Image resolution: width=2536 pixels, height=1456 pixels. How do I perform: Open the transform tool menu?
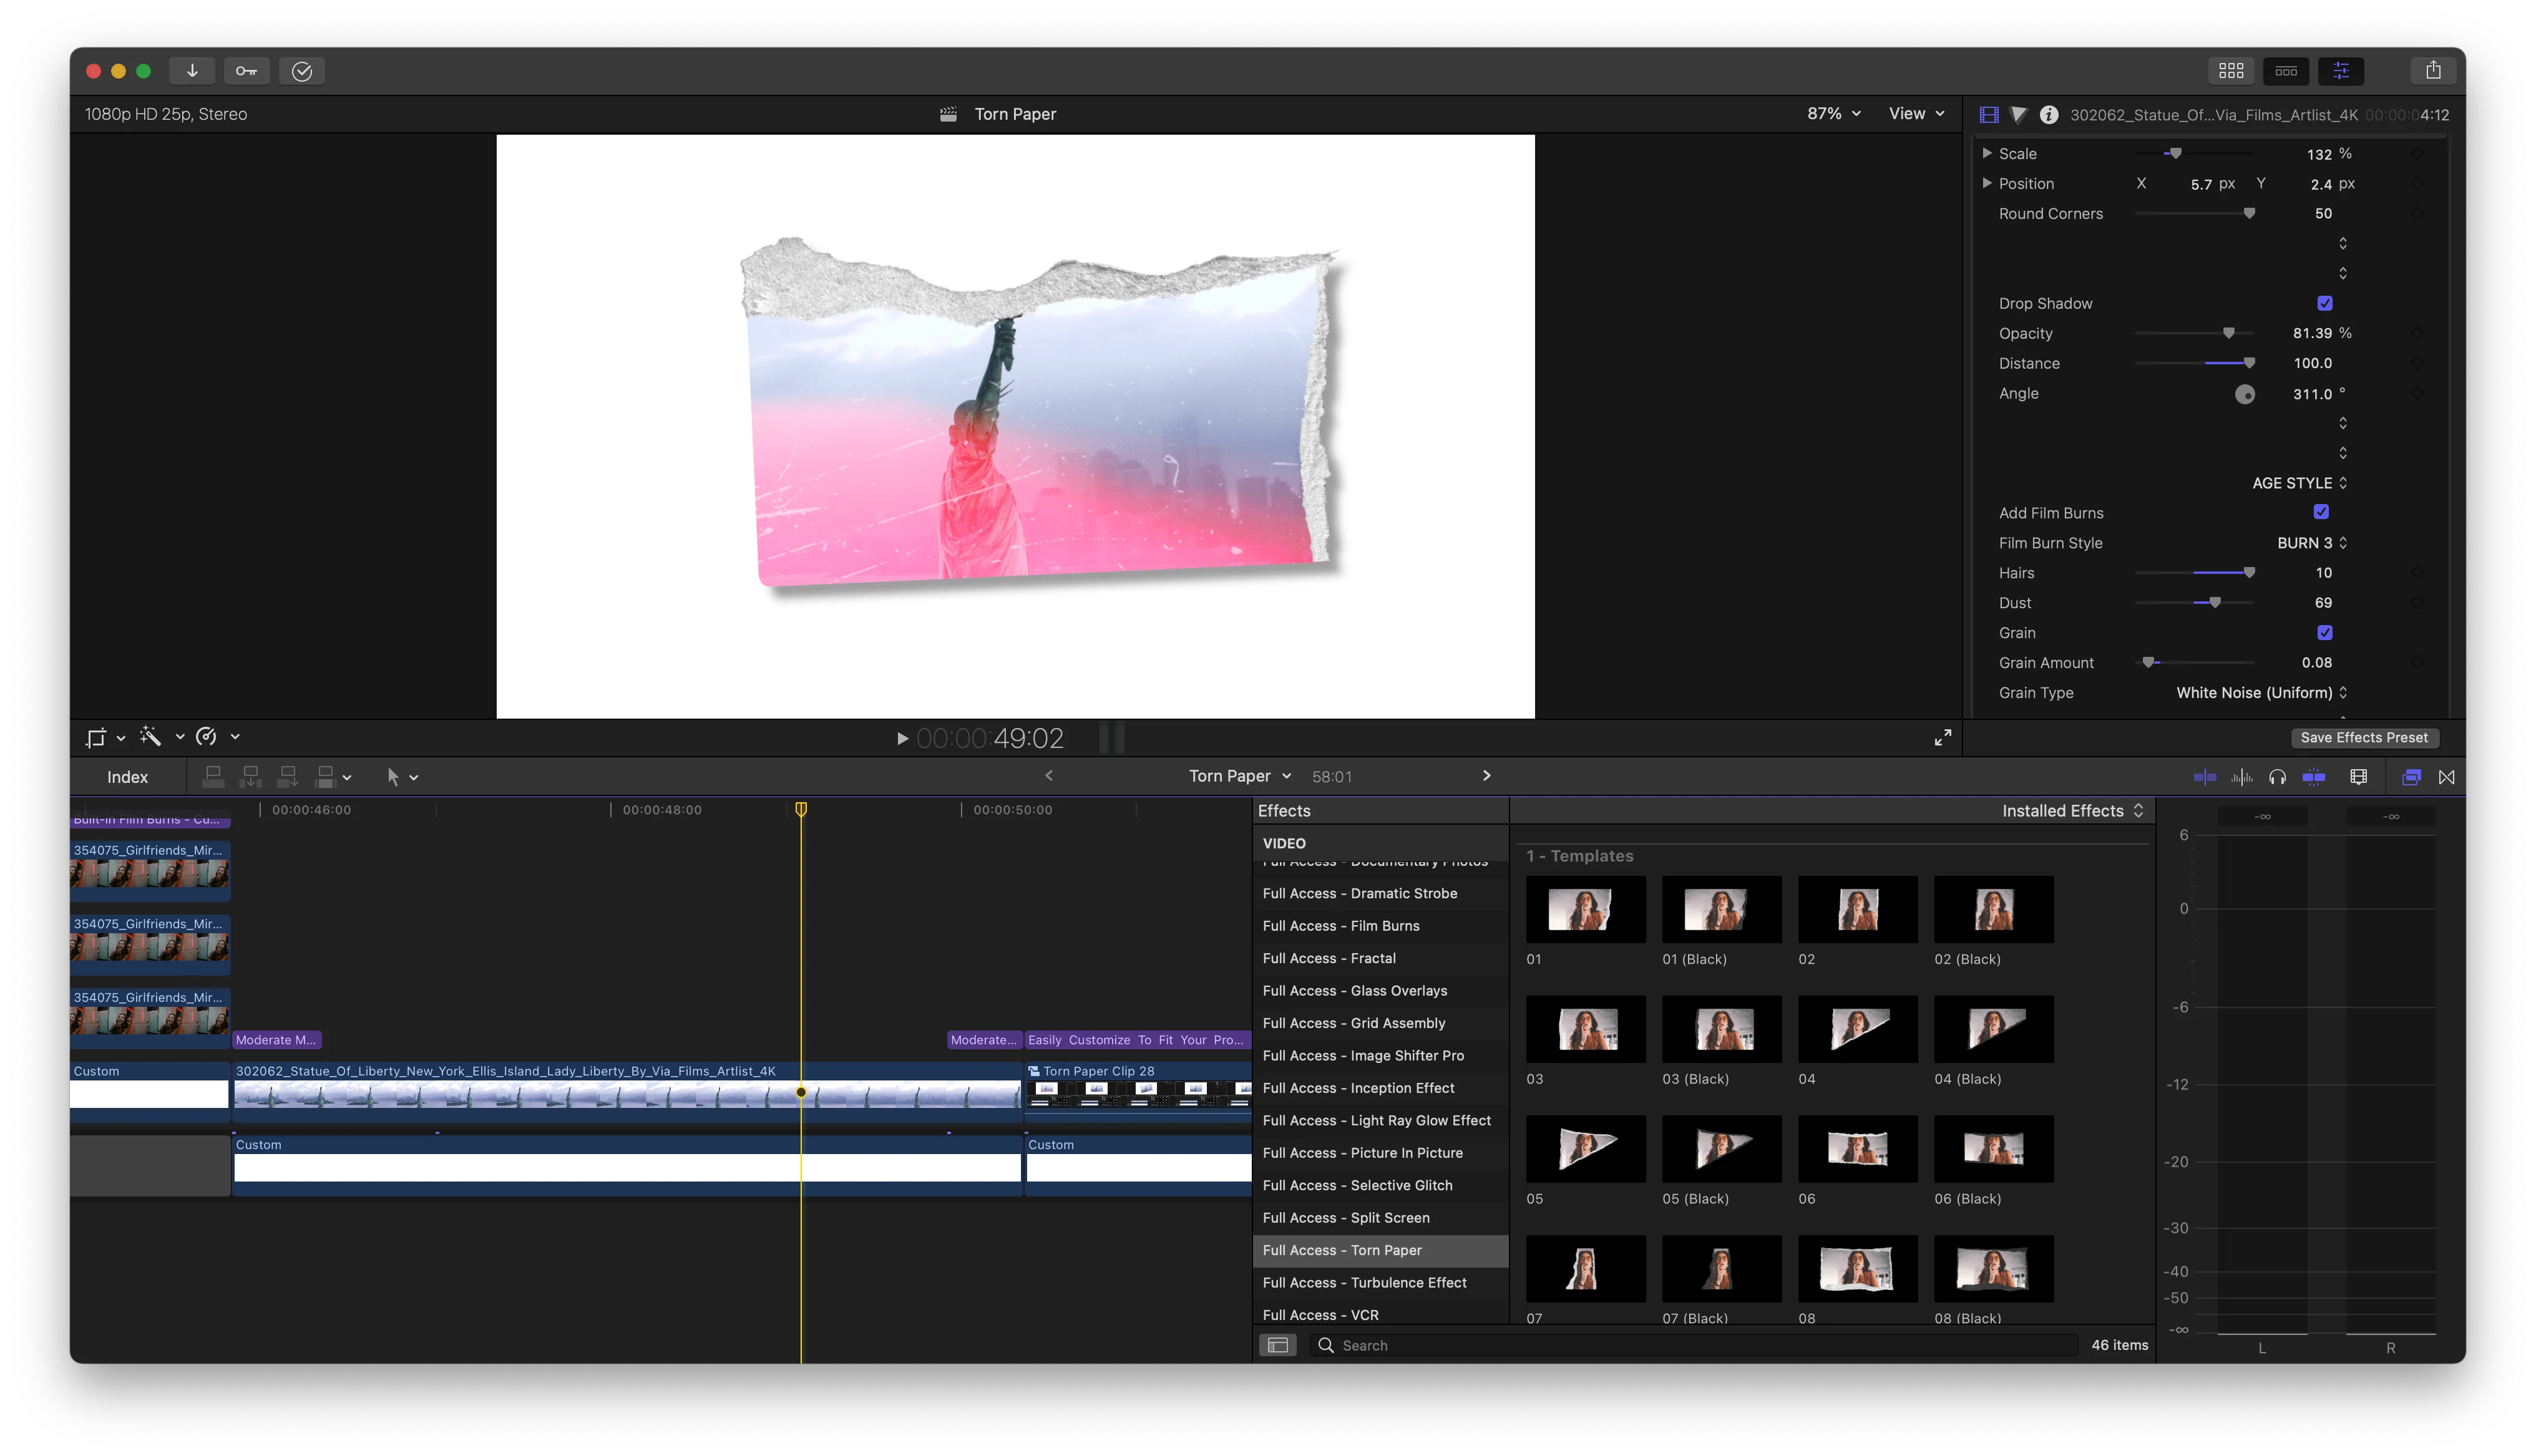pos(105,738)
